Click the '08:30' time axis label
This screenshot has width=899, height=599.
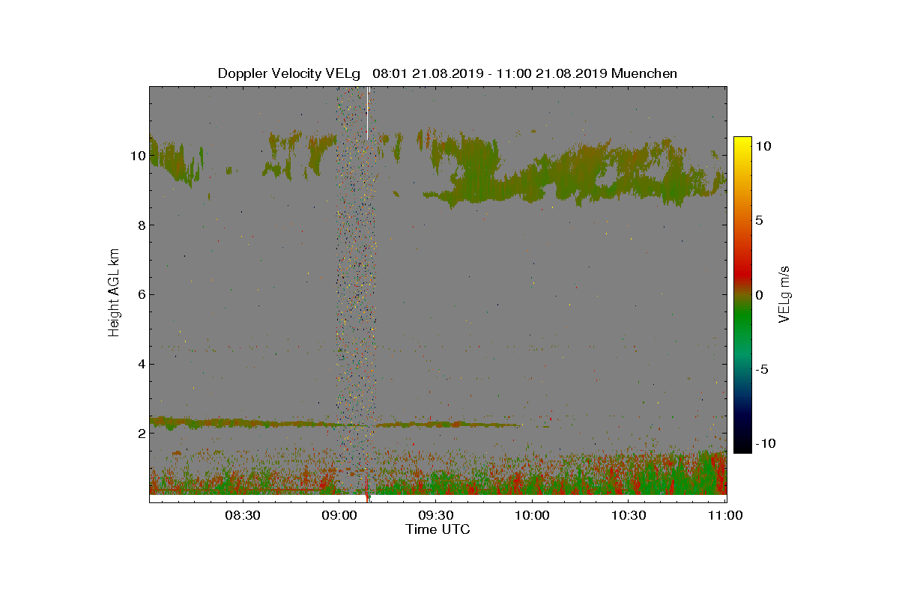point(242,515)
